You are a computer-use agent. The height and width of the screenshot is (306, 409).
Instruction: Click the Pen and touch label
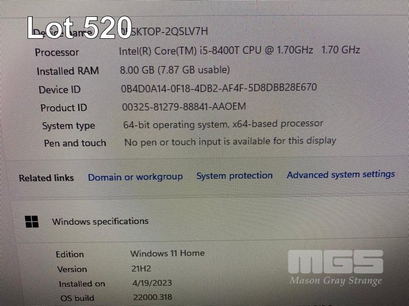coord(75,143)
